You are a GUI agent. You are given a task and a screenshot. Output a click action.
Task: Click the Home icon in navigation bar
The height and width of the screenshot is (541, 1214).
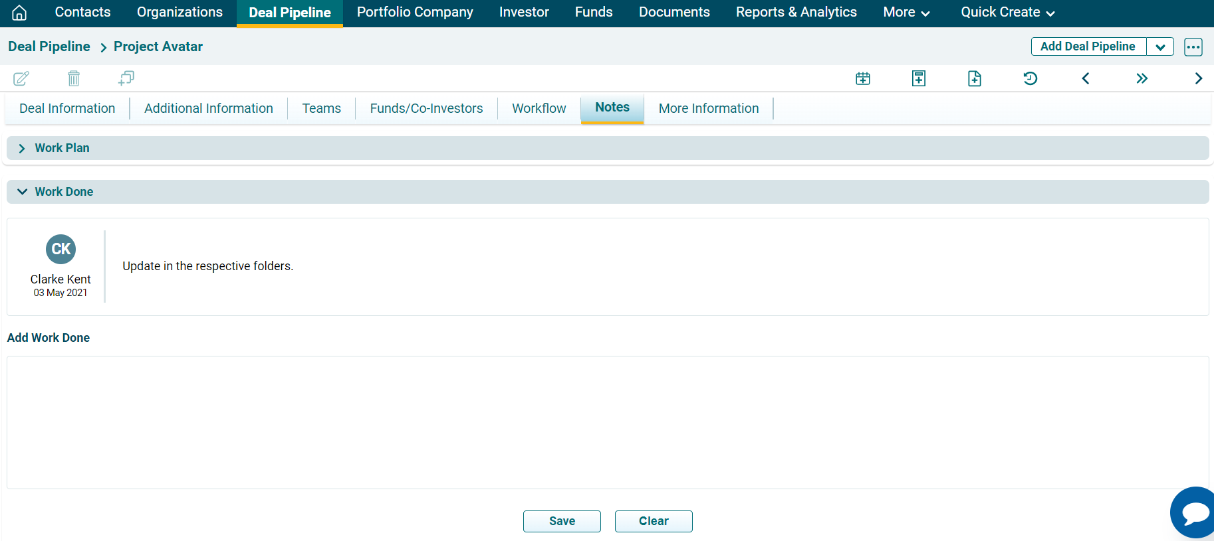(x=19, y=13)
